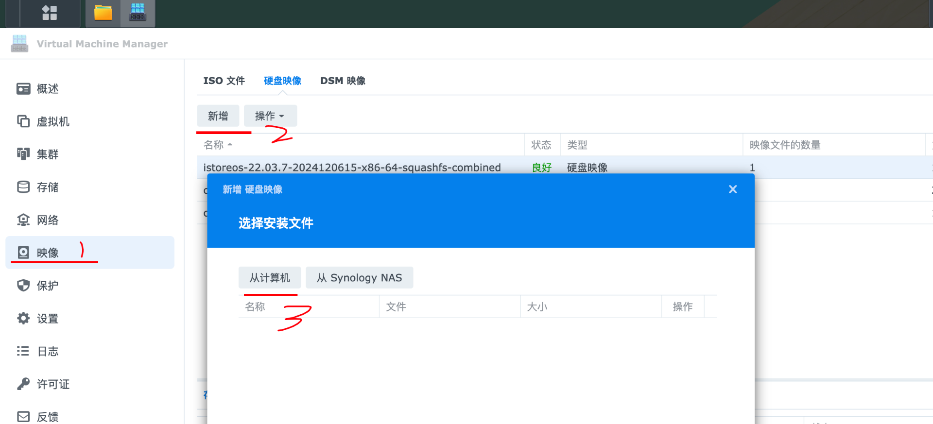The image size is (933, 424).
Task: Click the 类型 column header
Action: (x=652, y=145)
